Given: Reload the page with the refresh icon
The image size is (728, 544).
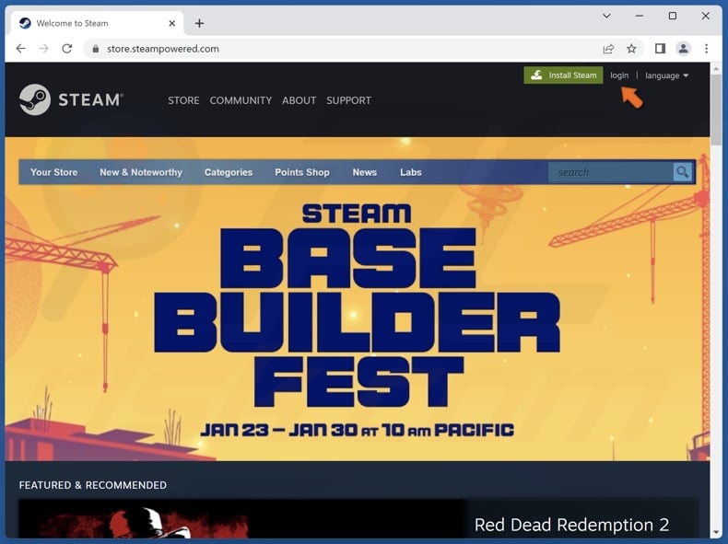Looking at the screenshot, I should pyautogui.click(x=67, y=49).
